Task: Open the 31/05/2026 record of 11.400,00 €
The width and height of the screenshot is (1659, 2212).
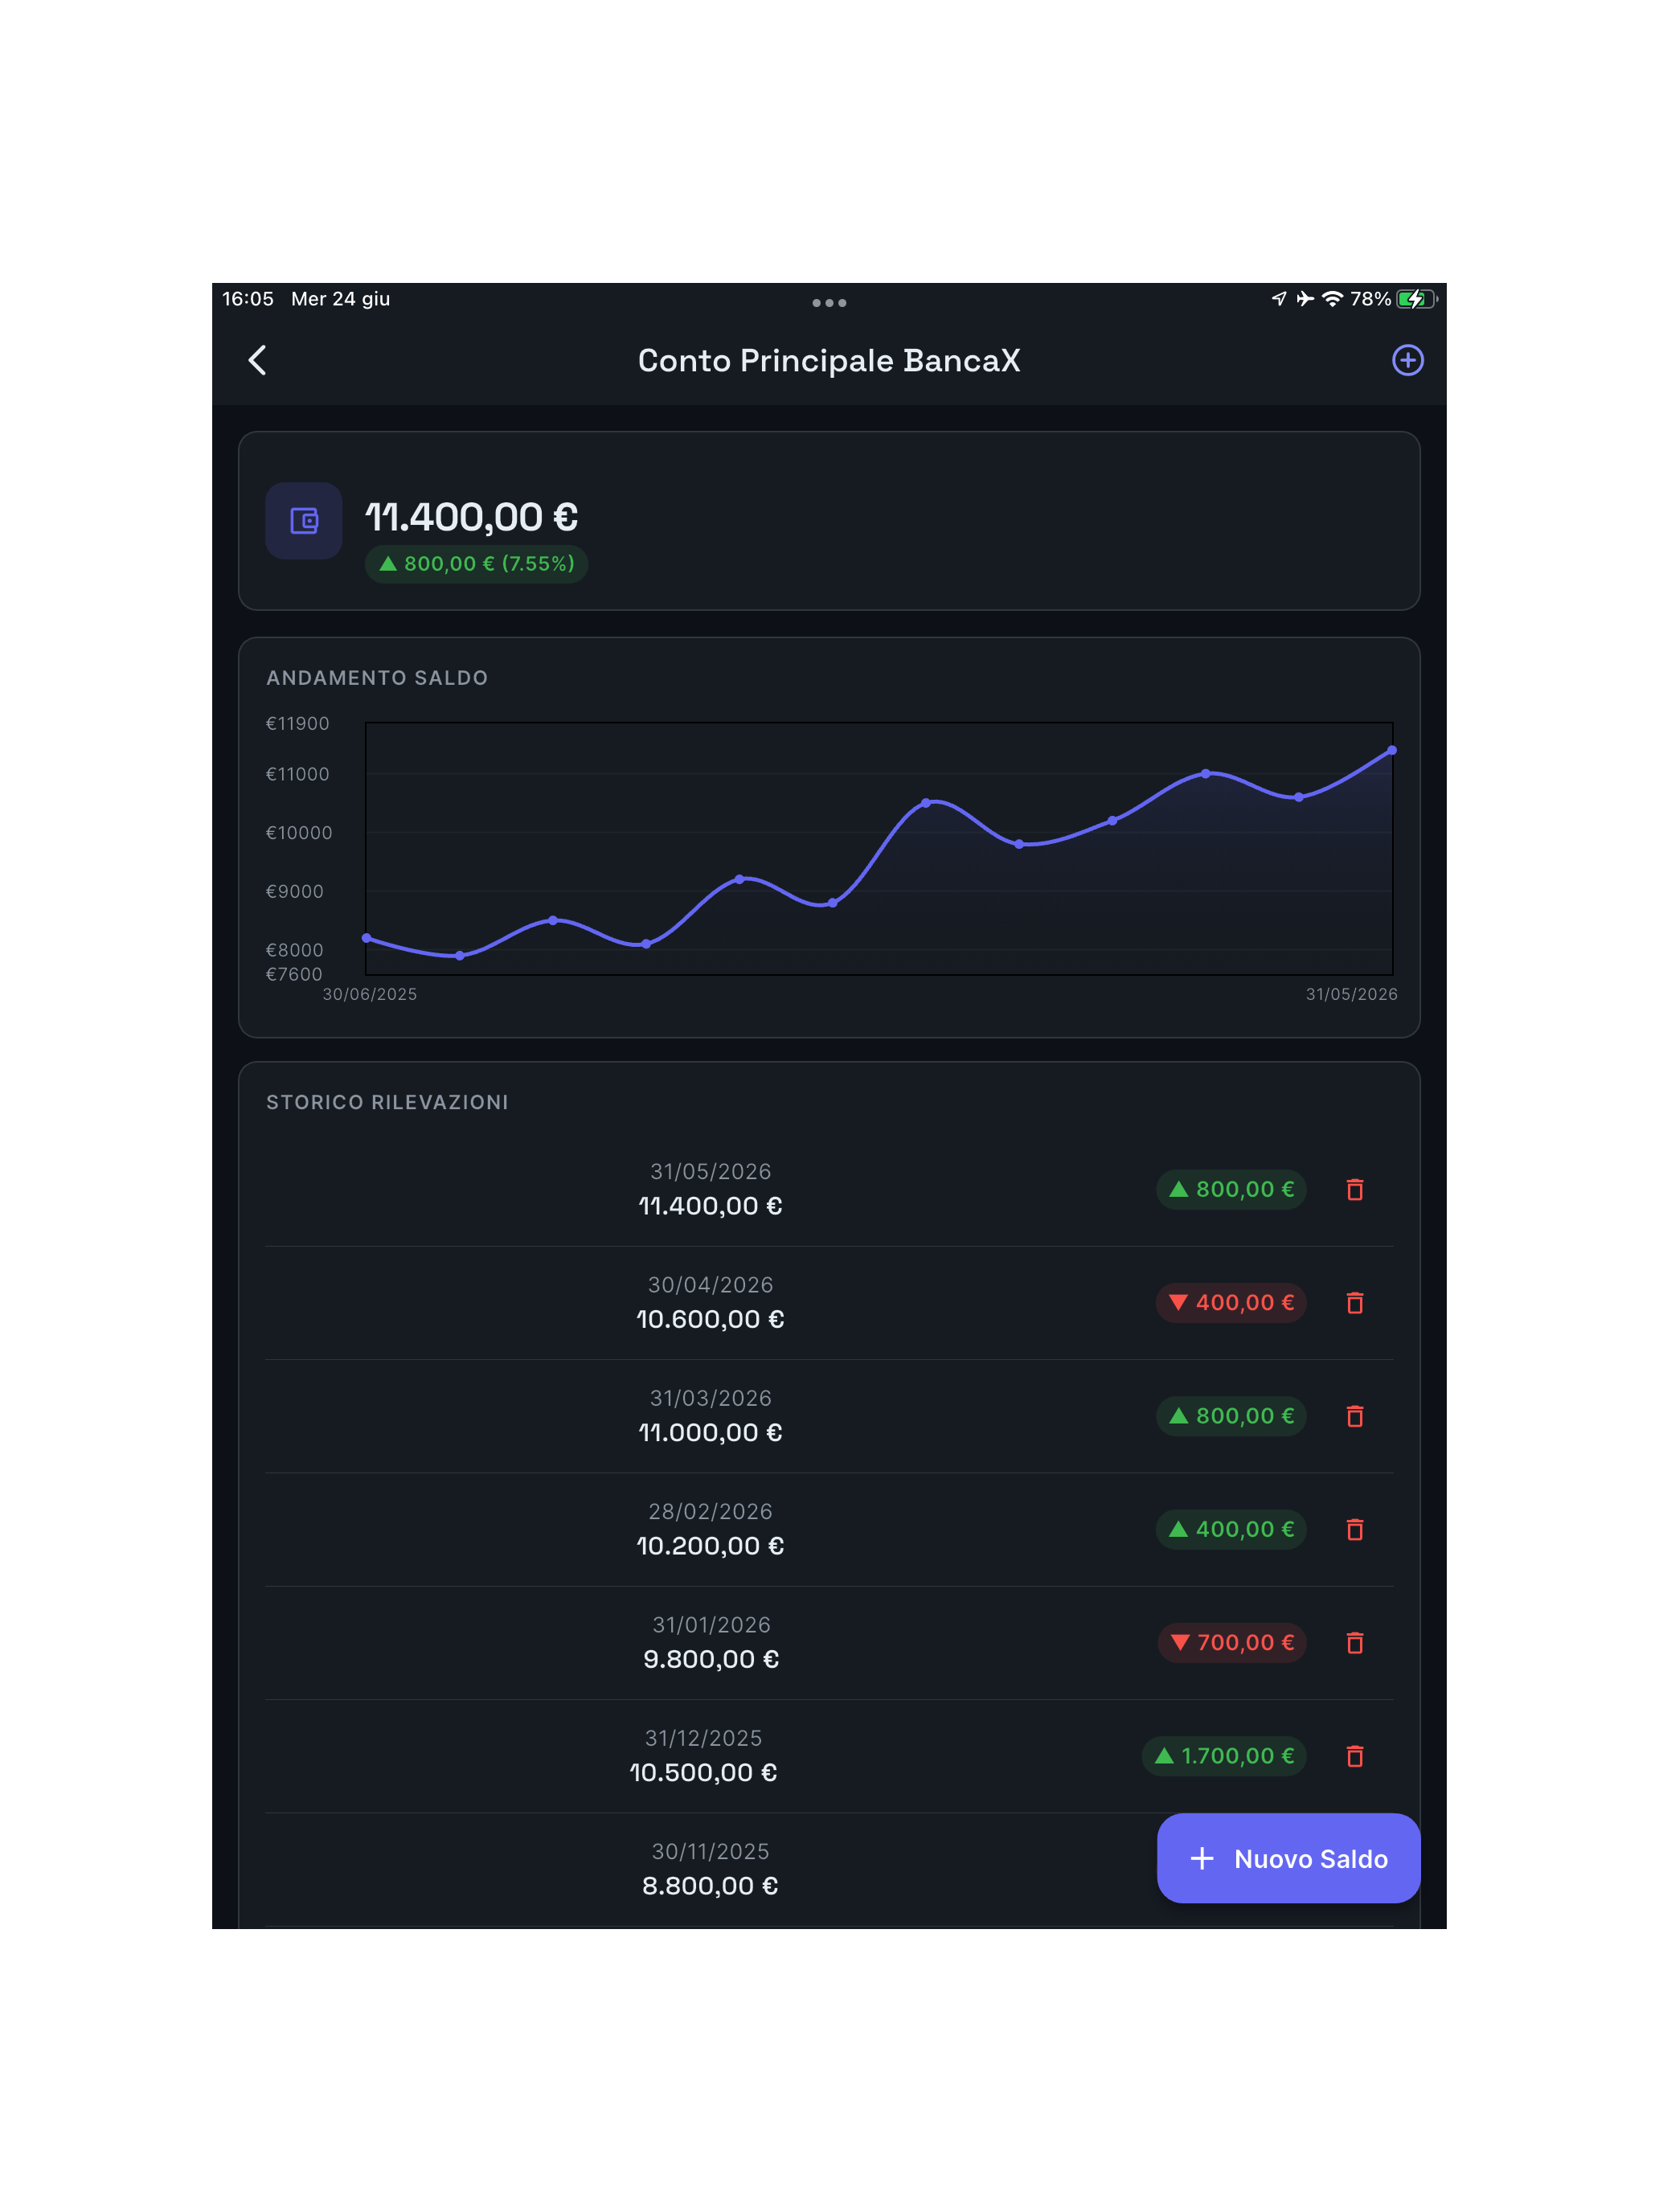Action: (x=829, y=1189)
